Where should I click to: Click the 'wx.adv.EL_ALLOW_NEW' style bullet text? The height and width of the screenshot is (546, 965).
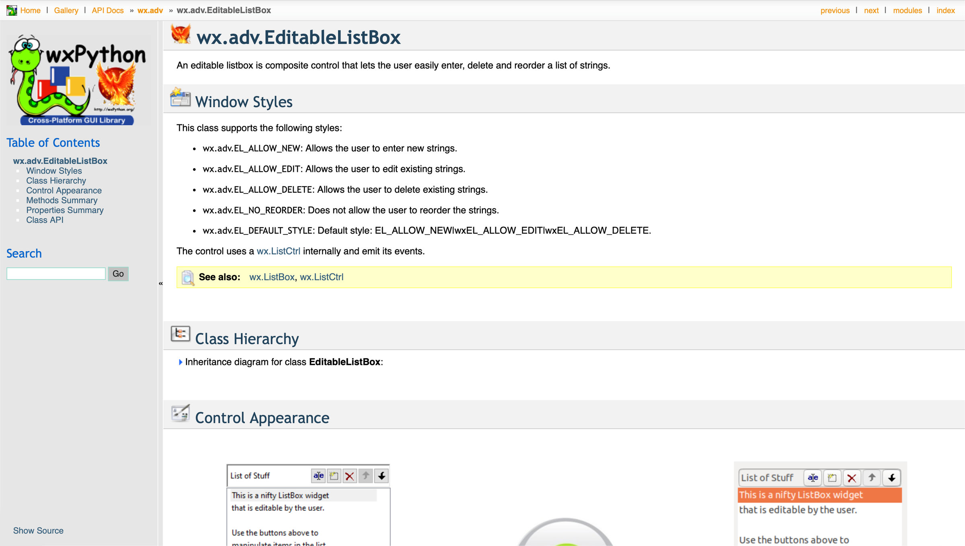(330, 149)
